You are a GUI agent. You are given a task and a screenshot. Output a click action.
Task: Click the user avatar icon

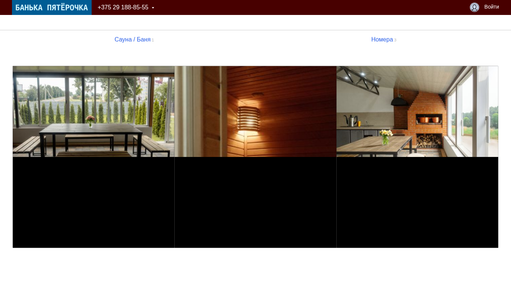474,7
